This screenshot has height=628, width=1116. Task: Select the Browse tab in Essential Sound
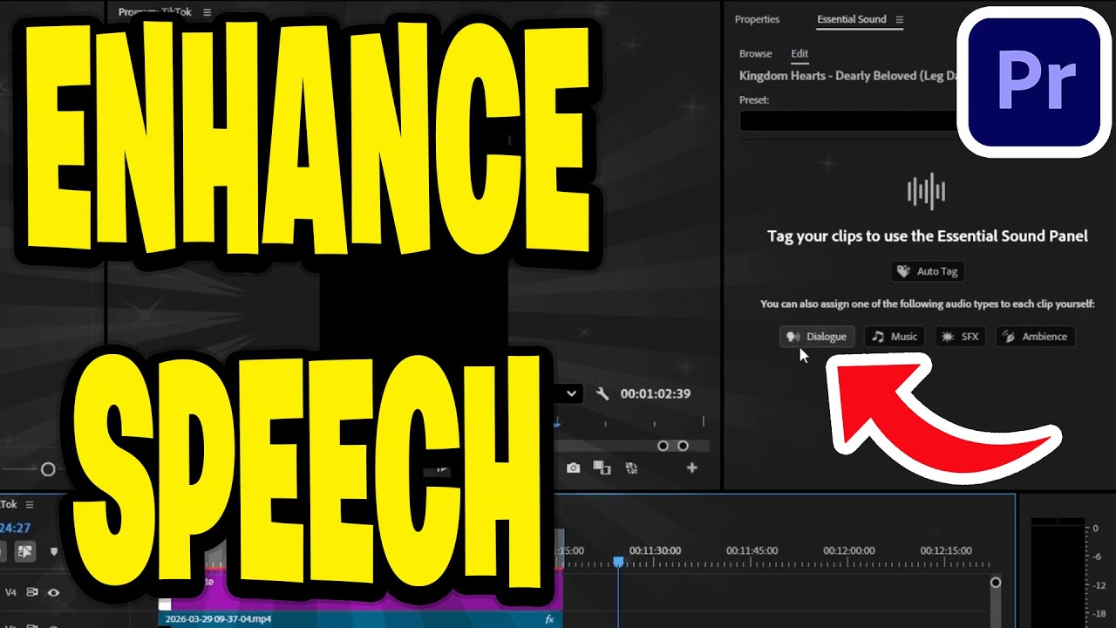click(x=755, y=54)
